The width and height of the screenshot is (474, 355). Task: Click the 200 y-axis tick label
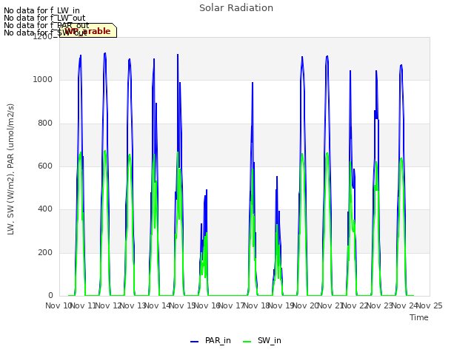click(45, 252)
